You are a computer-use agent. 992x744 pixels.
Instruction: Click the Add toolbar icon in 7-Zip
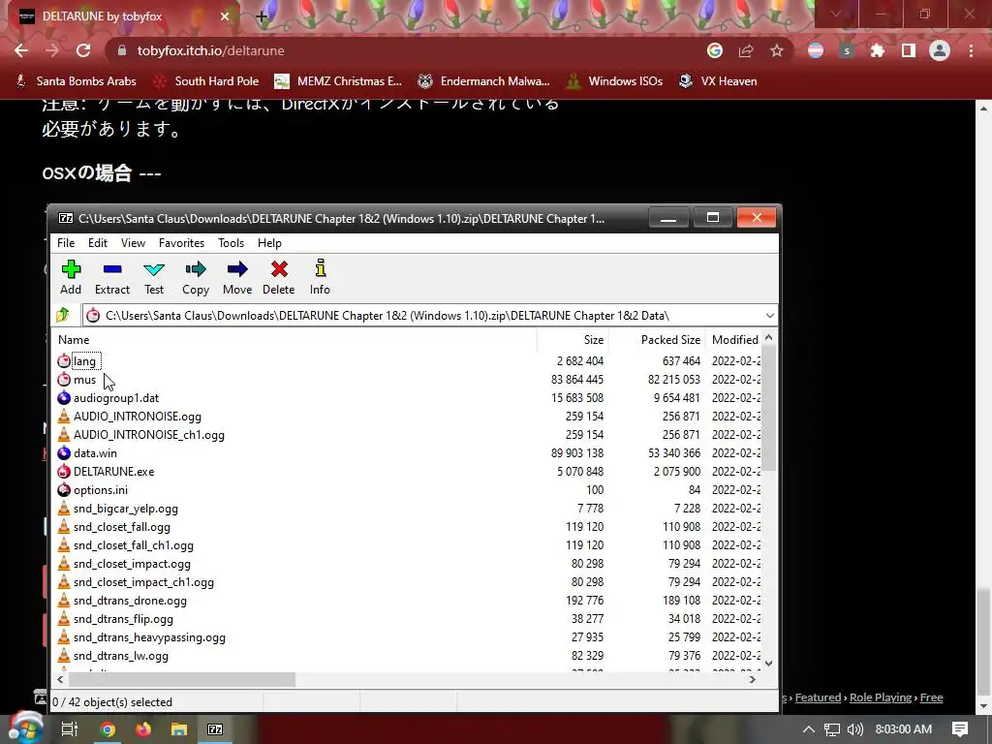[x=71, y=269]
